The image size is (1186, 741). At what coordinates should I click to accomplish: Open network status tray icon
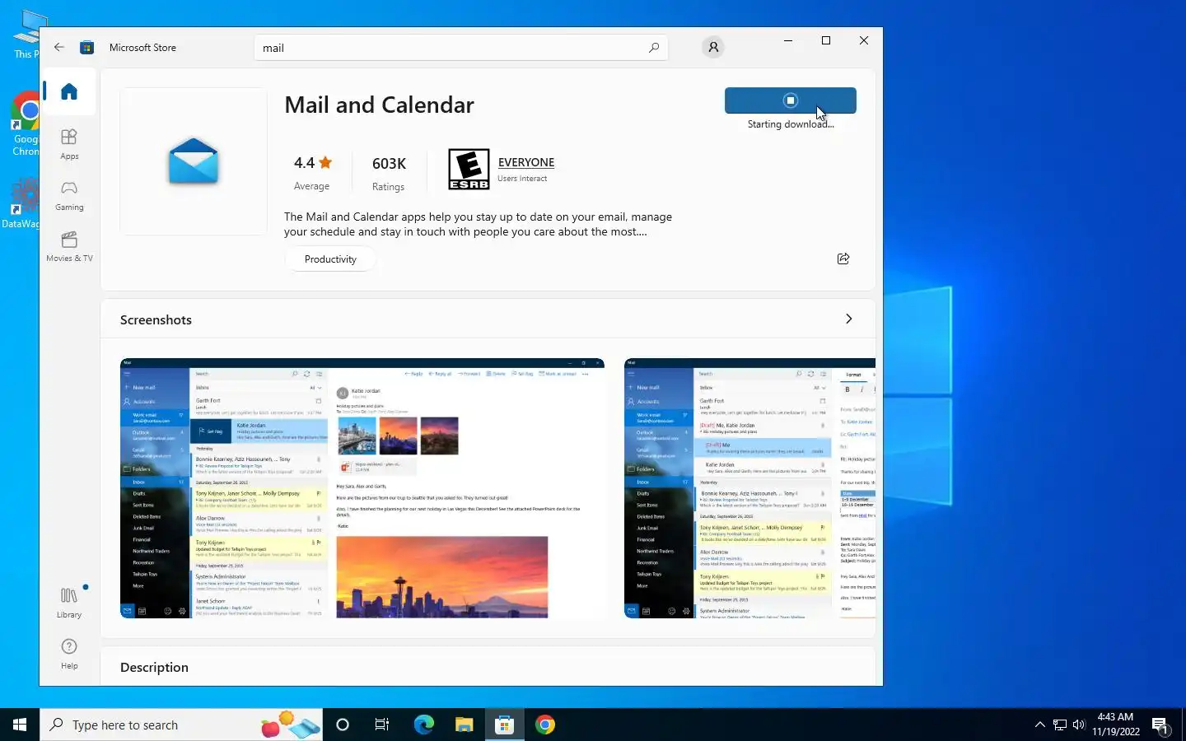1059,725
